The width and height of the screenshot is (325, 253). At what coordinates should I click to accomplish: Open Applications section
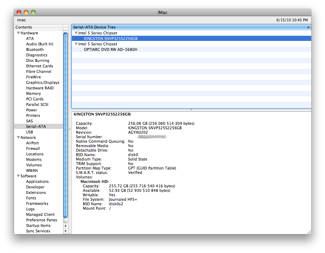(37, 181)
